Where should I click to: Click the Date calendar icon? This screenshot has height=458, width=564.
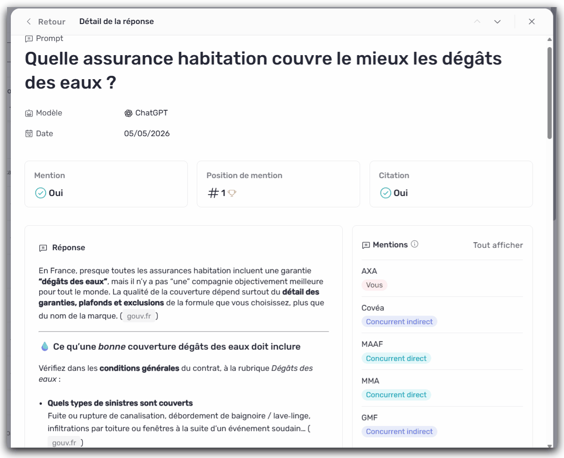29,134
